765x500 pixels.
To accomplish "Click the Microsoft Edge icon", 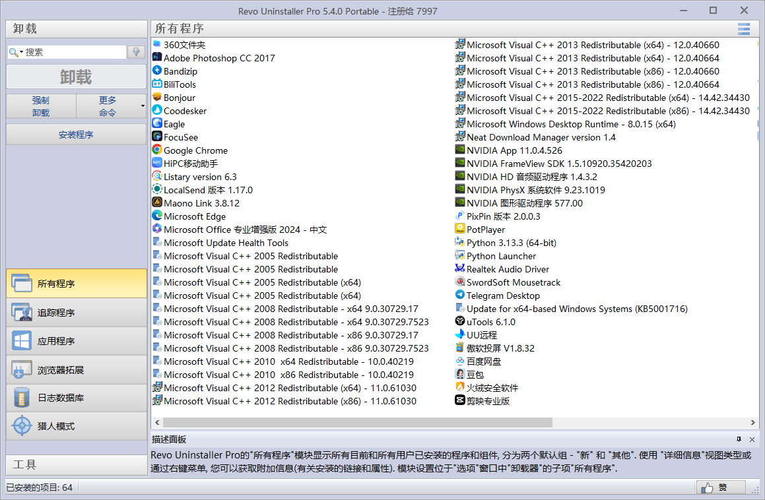I will point(157,216).
